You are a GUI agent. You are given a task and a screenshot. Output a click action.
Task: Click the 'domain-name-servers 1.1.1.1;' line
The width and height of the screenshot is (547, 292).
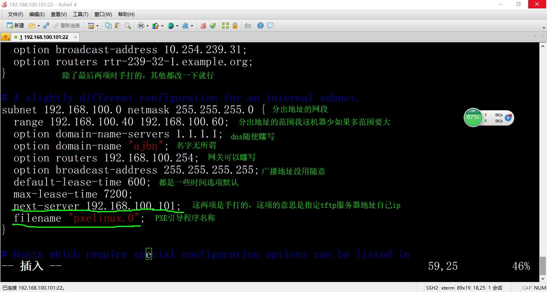pyautogui.click(x=118, y=134)
